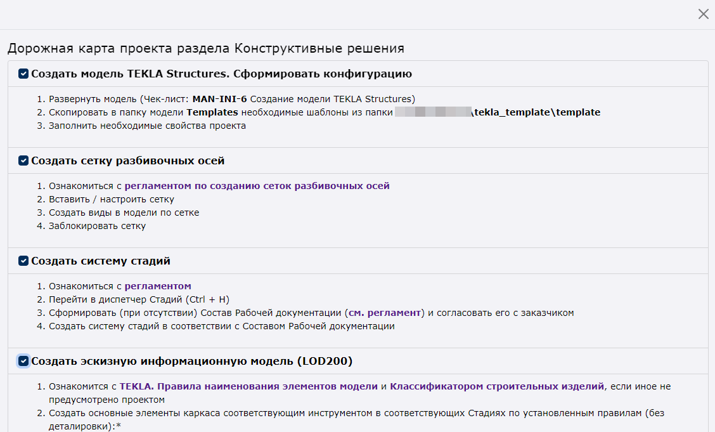Close the roadmap dialog with X
The width and height of the screenshot is (715, 432).
pyautogui.click(x=704, y=14)
